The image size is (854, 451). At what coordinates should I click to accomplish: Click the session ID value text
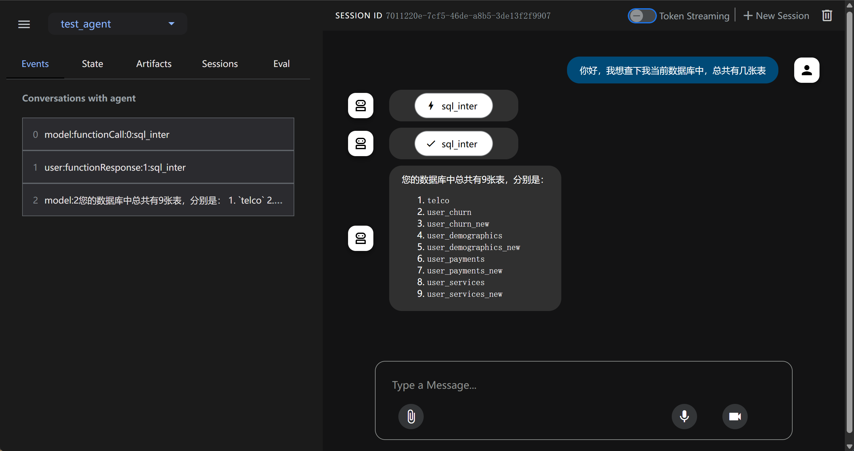pyautogui.click(x=468, y=15)
